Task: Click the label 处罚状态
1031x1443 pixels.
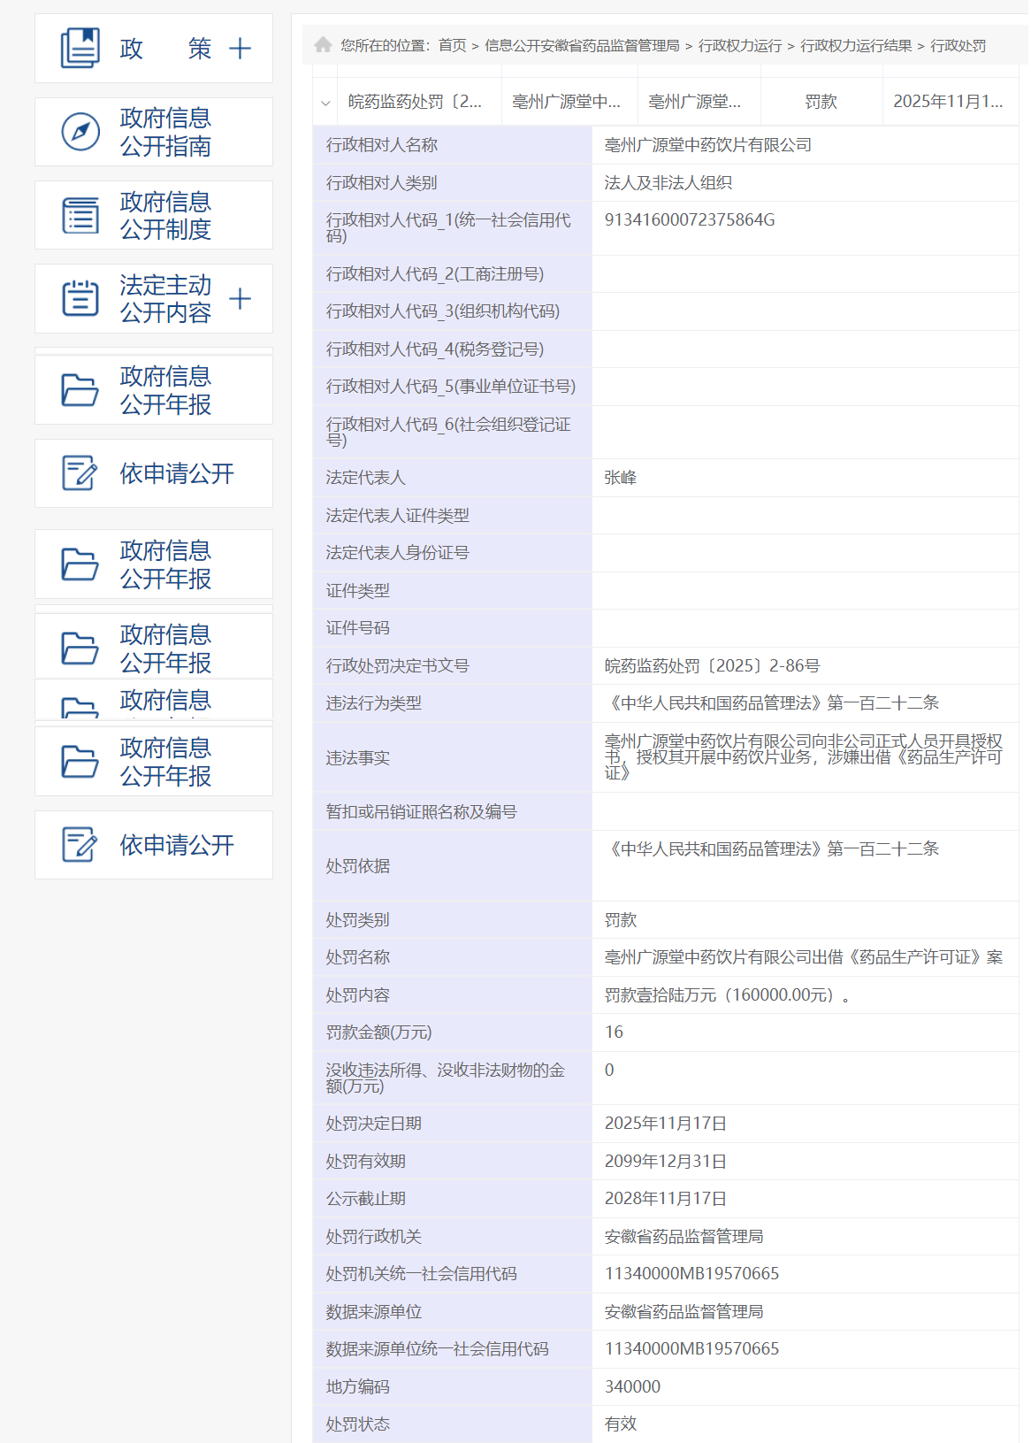Action: tap(358, 1424)
